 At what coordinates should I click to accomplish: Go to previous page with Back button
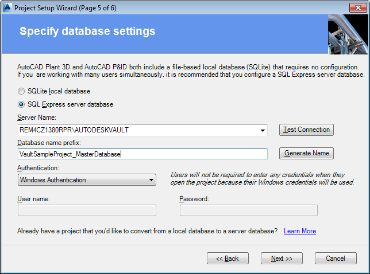[x=228, y=258]
